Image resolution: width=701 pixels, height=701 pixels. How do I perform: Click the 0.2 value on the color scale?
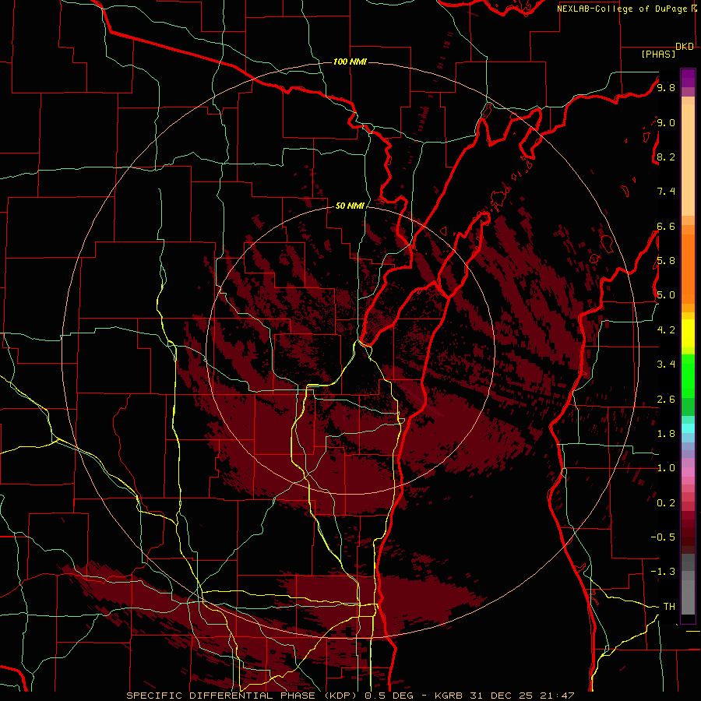[666, 503]
